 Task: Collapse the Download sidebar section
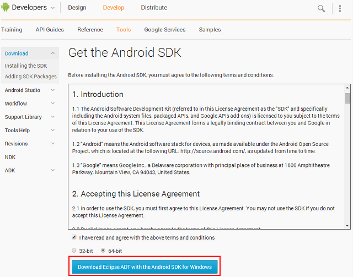coord(53,53)
